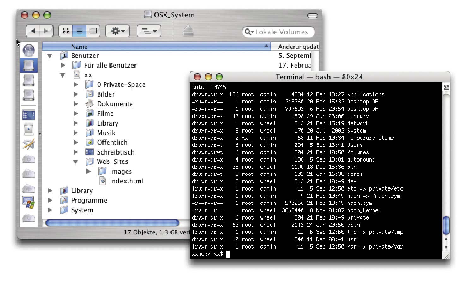The image size is (466, 283).
Task: Click the Terminal scroll down arrow
Action: (x=446, y=247)
